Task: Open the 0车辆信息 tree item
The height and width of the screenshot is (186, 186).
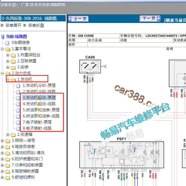Action: [x=20, y=43]
